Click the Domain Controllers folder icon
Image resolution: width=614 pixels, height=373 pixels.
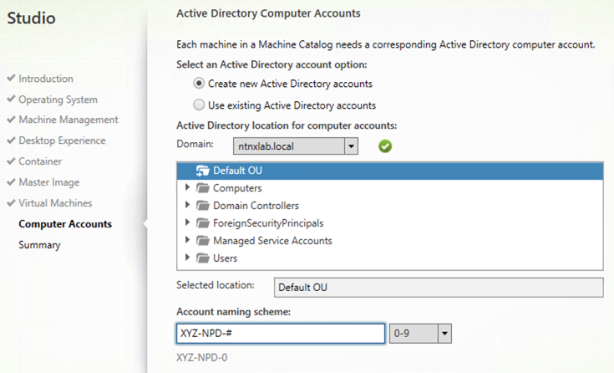coord(203,206)
